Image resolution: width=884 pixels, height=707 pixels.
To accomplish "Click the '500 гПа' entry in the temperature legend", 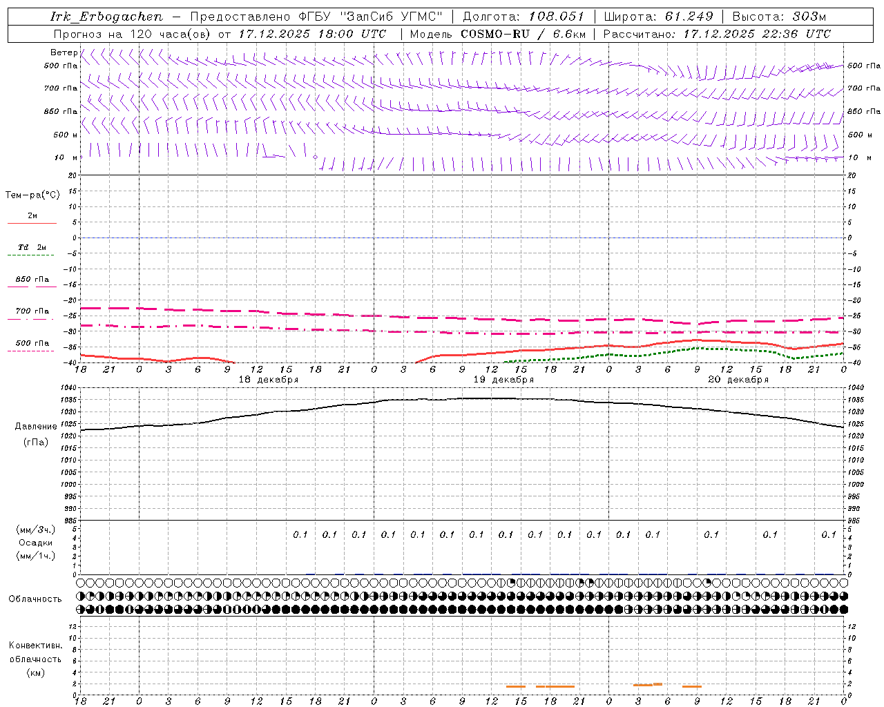I will tap(32, 343).
